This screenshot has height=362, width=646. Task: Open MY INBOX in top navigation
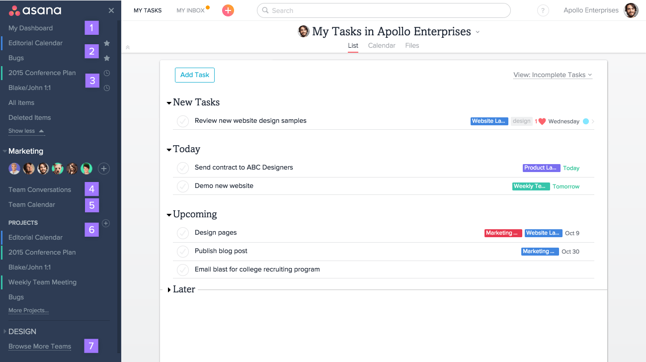191,10
